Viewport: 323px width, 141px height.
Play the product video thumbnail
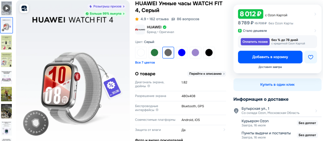tap(7, 8)
